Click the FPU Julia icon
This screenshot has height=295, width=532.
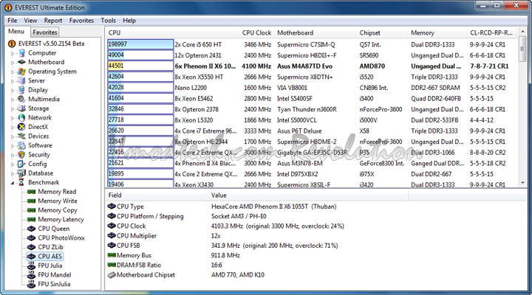(32, 265)
